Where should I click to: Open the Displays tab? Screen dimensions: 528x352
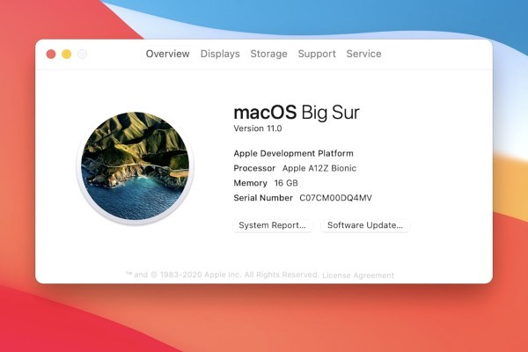click(220, 54)
